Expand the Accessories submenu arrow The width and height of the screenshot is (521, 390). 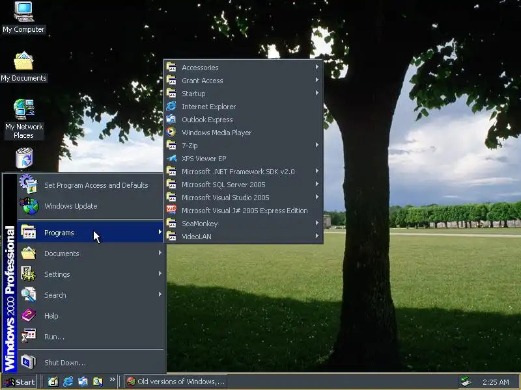click(317, 67)
